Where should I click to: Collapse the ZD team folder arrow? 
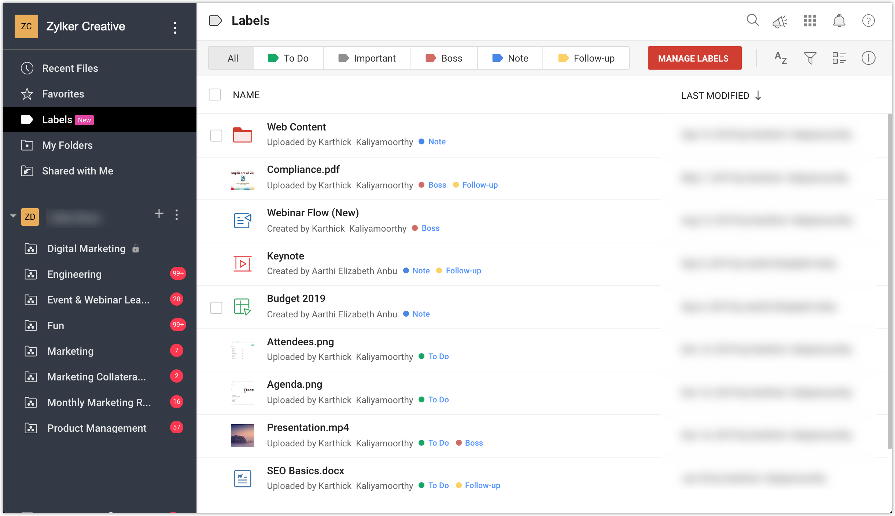coord(13,216)
